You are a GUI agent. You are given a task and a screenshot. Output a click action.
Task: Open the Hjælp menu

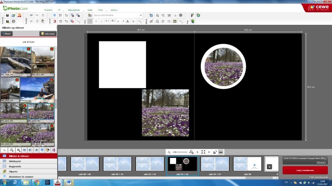[90, 10]
